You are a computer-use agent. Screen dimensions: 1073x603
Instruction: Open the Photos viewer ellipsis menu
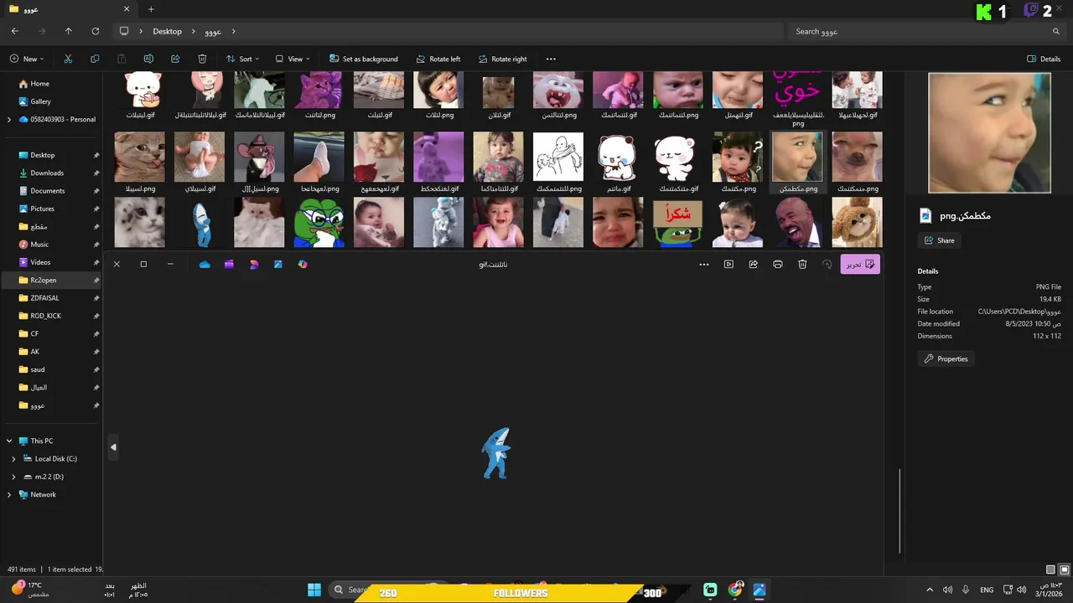704,264
